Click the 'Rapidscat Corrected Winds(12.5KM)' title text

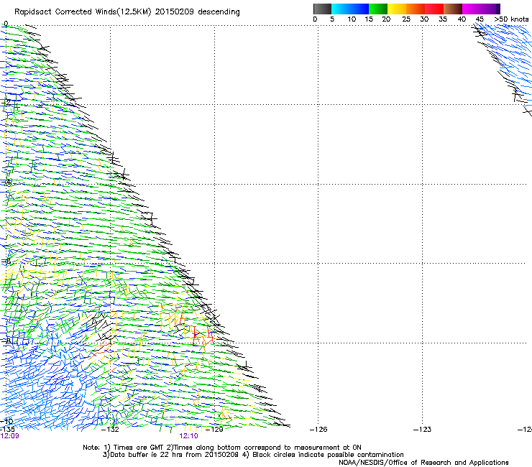(x=83, y=12)
